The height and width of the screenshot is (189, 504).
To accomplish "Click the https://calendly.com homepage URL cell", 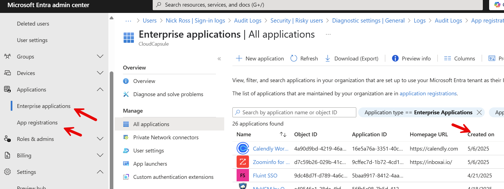I will pos(434,149).
